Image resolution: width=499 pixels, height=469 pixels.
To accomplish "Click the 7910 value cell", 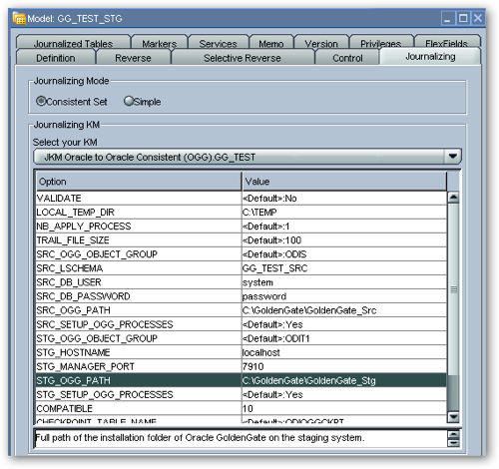I will tap(344, 366).
